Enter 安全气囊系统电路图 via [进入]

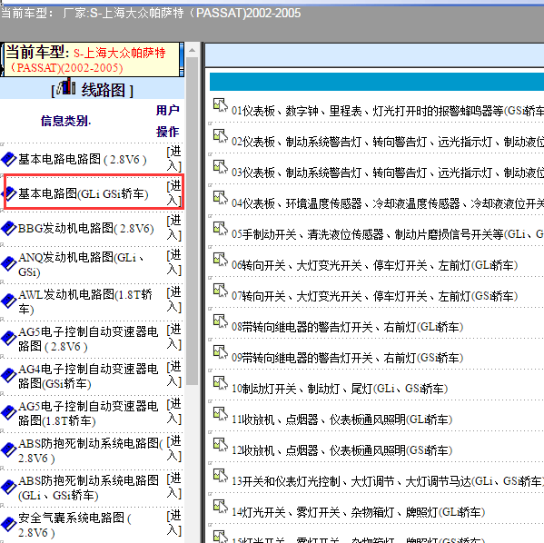point(174,523)
